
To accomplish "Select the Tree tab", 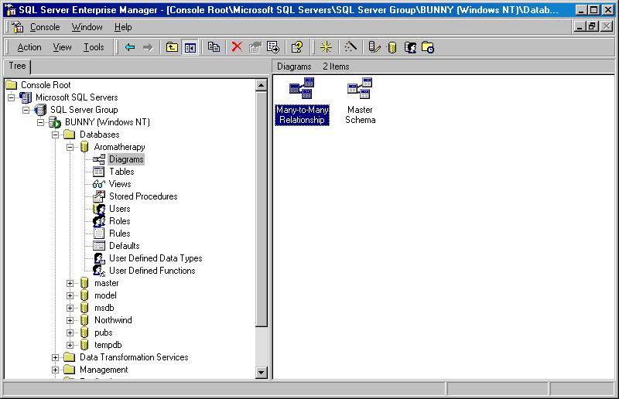I will pos(17,66).
